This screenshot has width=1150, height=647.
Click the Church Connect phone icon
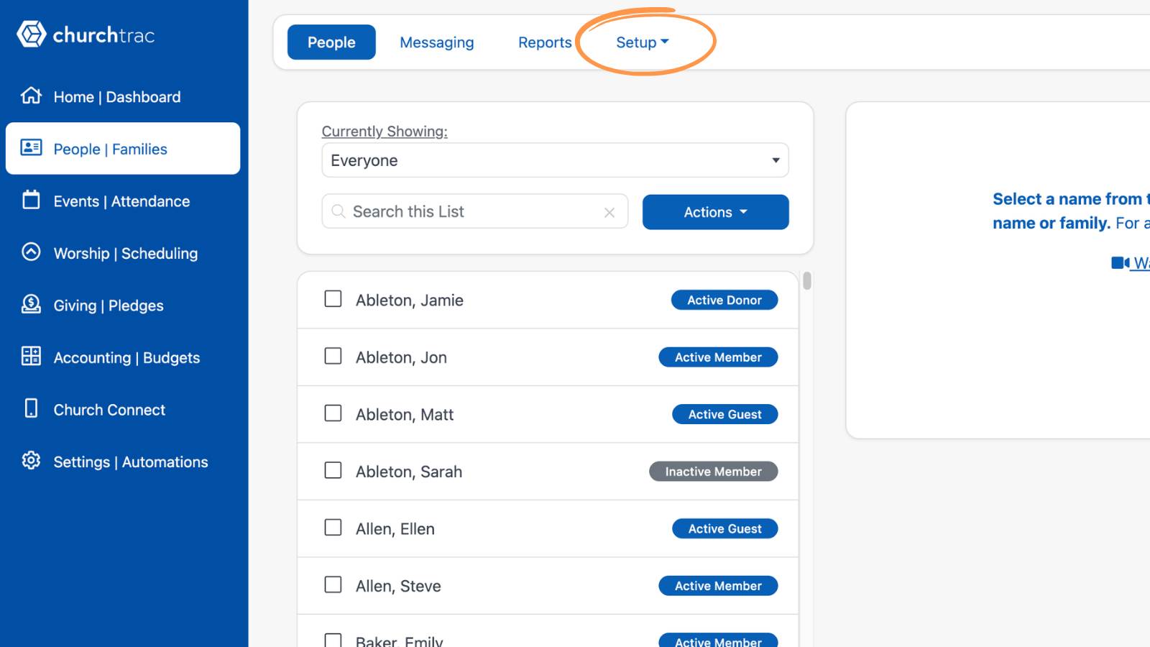tap(31, 408)
